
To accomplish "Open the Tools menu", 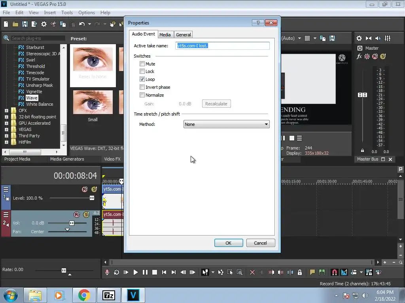I will [67, 12].
